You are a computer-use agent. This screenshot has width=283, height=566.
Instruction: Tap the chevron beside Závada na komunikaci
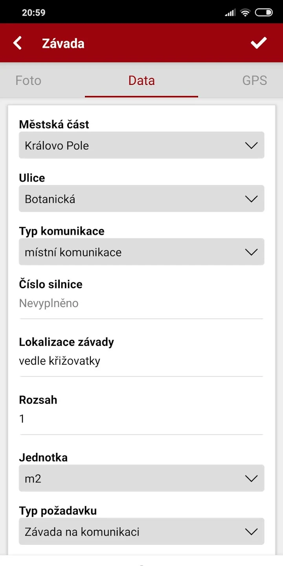[251, 532]
